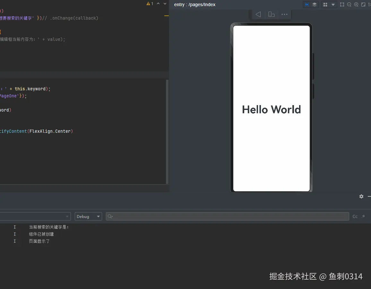
Task: Zoom in the previewer
Action: pos(356,5)
